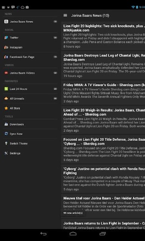
Task: Click the Settings wrench icon
Action: pos(6,153)
